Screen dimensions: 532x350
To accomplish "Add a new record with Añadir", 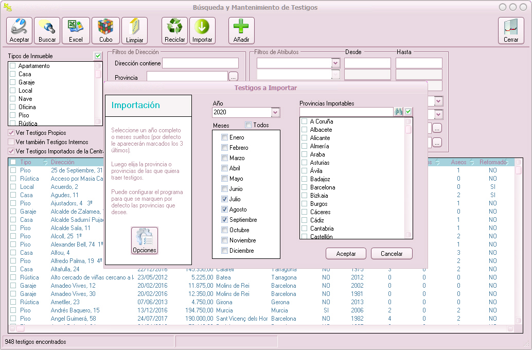I will (241, 30).
